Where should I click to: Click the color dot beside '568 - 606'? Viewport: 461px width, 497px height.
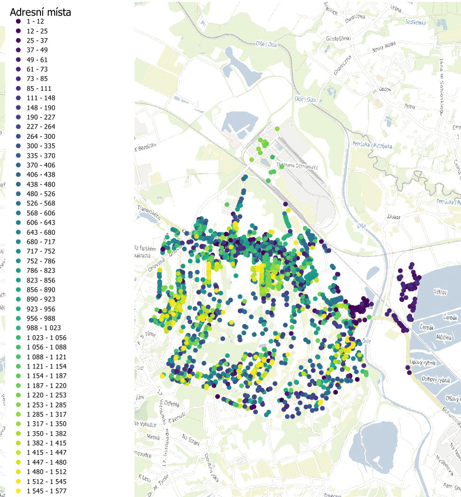[18, 213]
